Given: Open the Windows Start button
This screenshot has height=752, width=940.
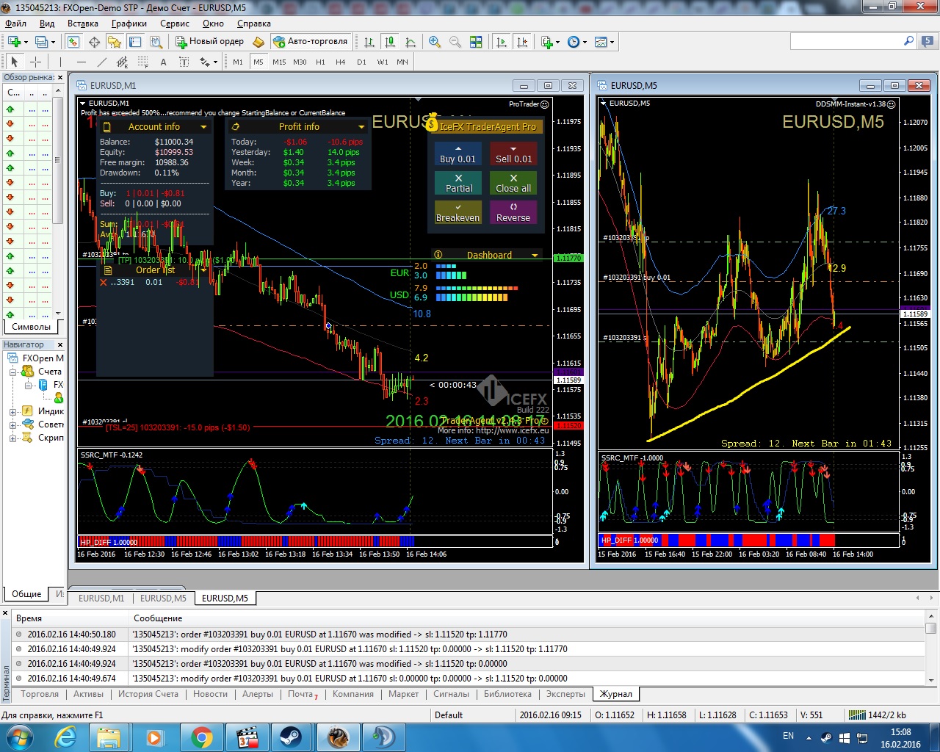Looking at the screenshot, I should (19, 737).
